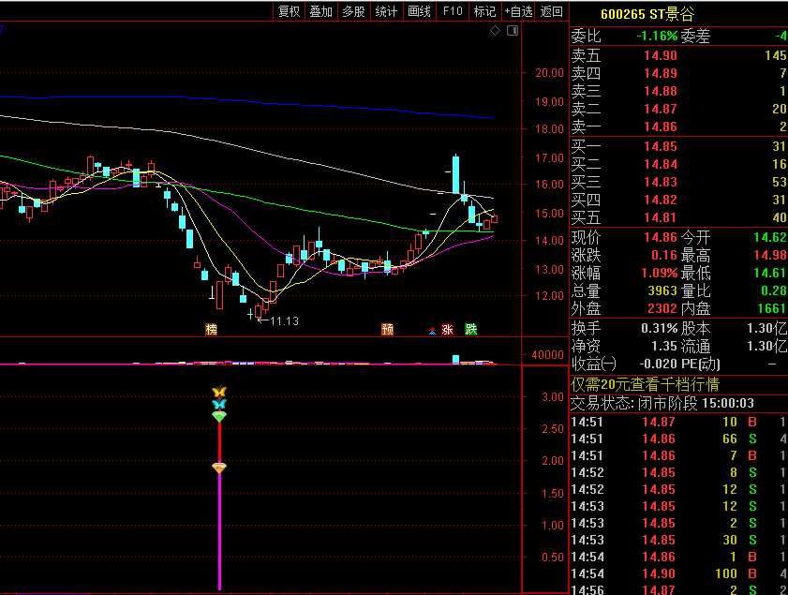Click the 净资 1.35 value
Image resolution: width=788 pixels, height=595 pixels.
(x=664, y=346)
